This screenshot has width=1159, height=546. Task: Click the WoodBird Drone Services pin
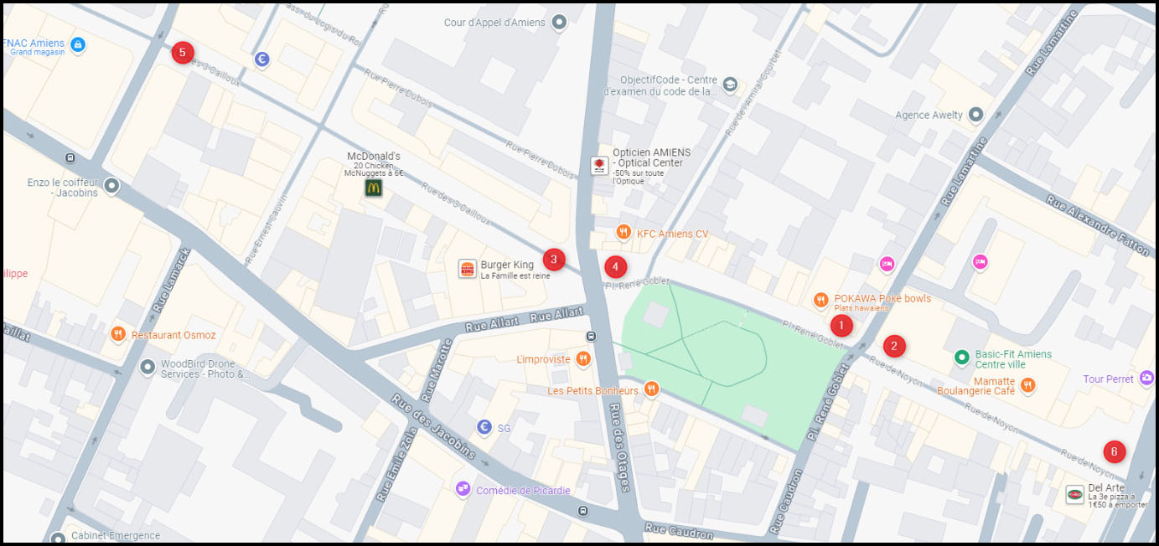pos(147,366)
